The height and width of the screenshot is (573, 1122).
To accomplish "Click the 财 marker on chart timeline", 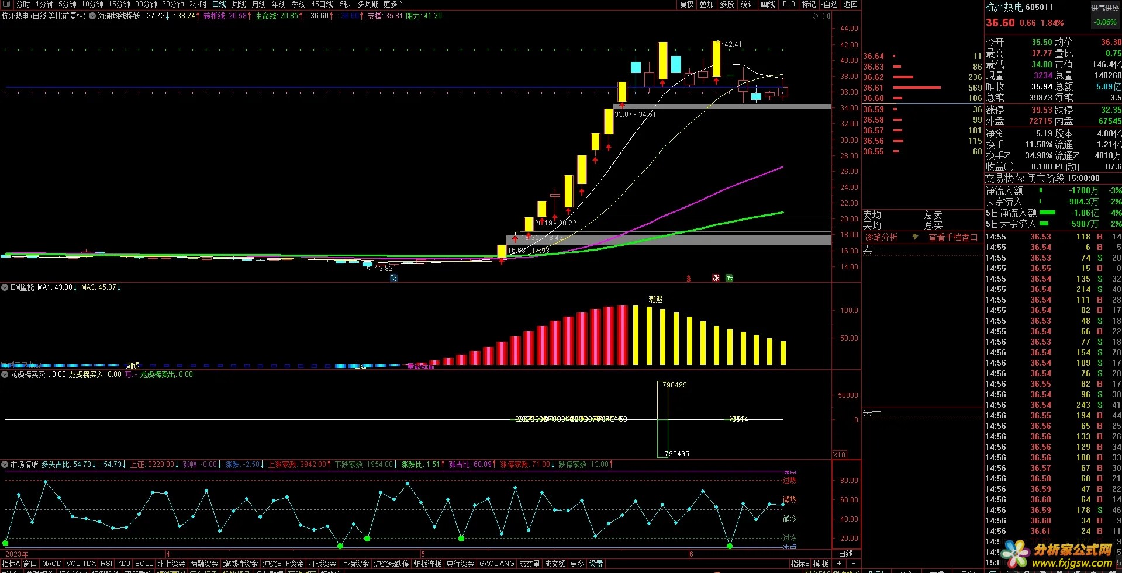I will coord(393,278).
